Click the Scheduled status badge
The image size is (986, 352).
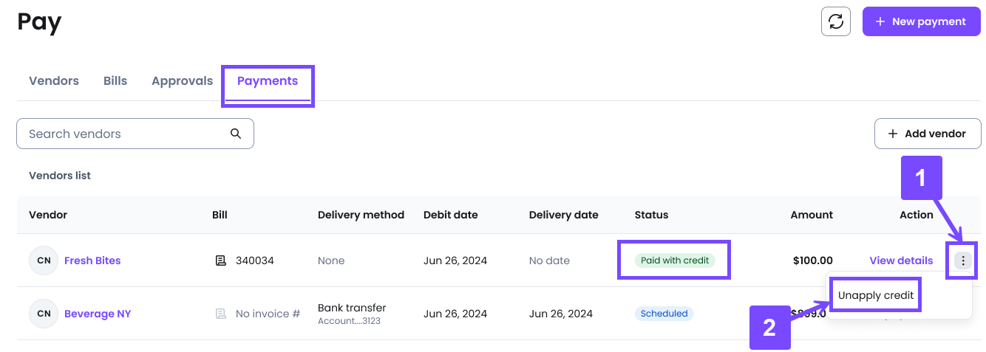click(664, 314)
